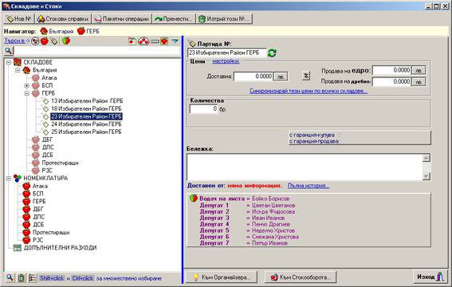Select 'ДБГ' warehouse in tree
Image resolution: width=452 pixels, height=287 pixels.
click(x=47, y=140)
